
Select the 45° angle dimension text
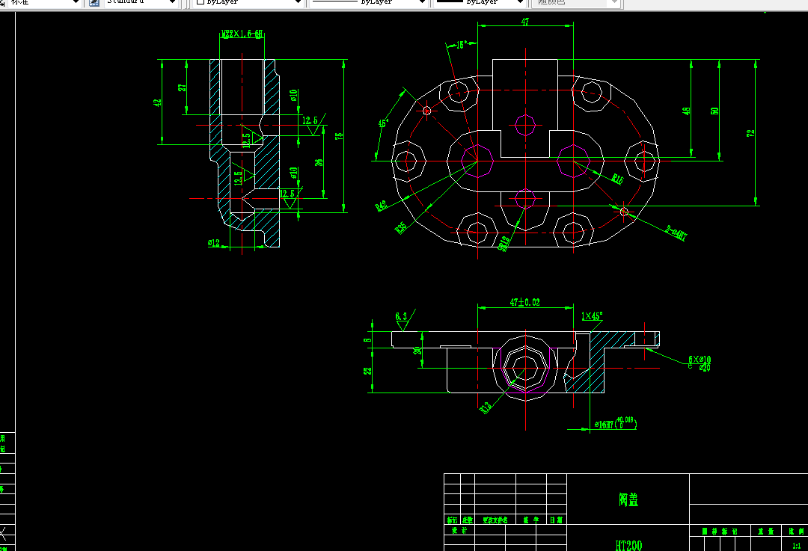point(384,123)
